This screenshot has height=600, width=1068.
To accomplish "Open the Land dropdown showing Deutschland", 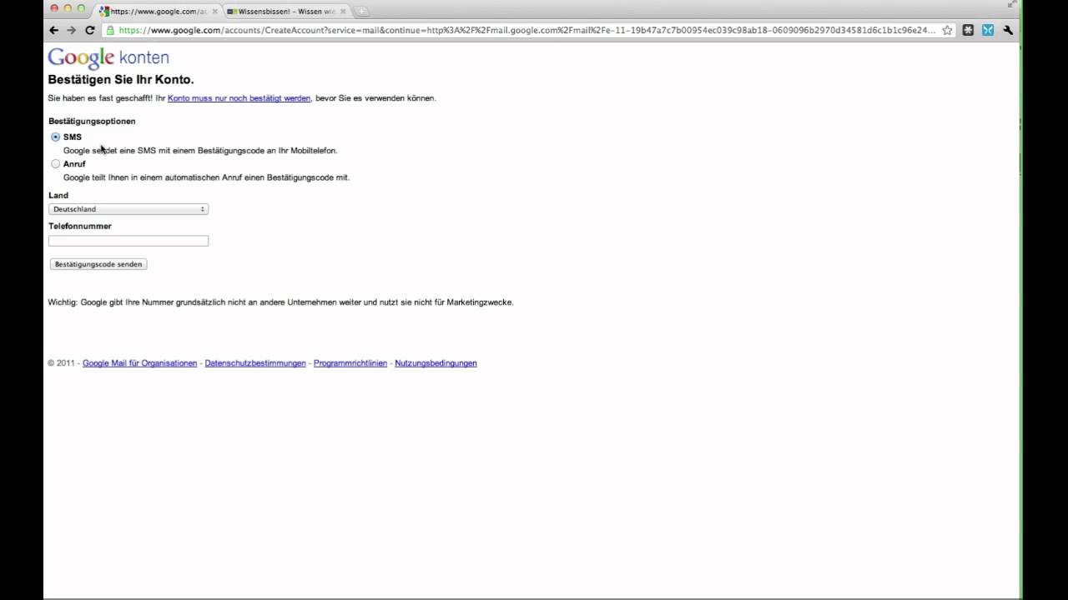I will click(x=128, y=209).
